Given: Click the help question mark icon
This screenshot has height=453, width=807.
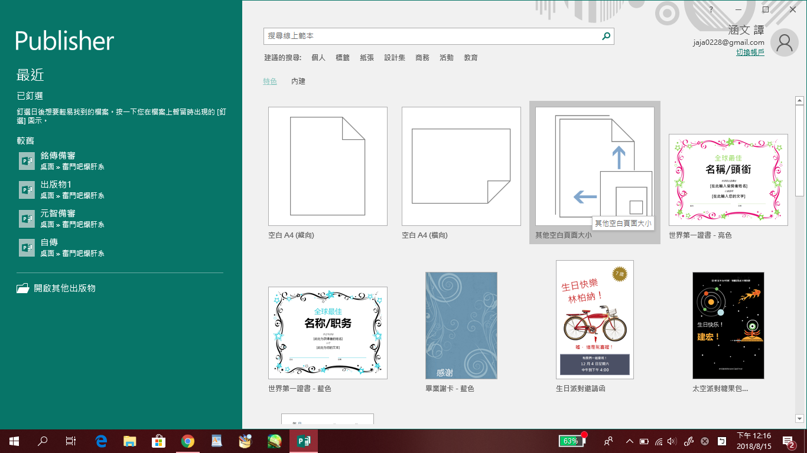Looking at the screenshot, I should (x=711, y=9).
